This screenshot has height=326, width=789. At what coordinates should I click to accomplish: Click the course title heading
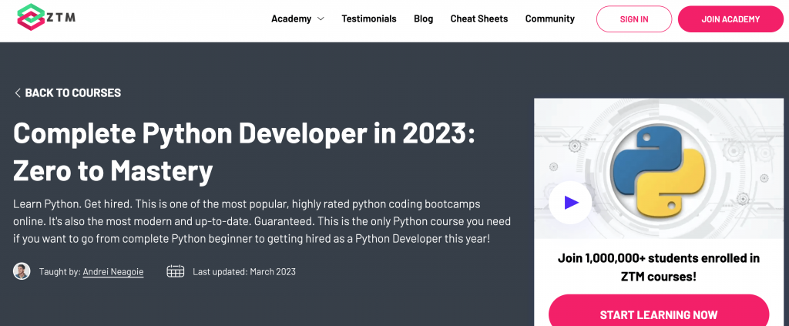(x=244, y=152)
